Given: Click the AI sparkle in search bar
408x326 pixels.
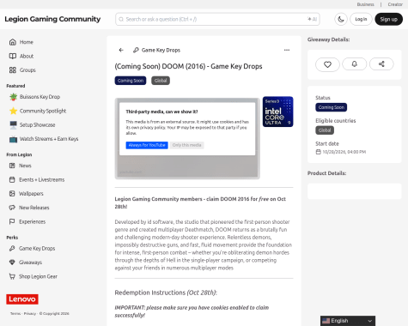Looking at the screenshot, I should 312,19.
